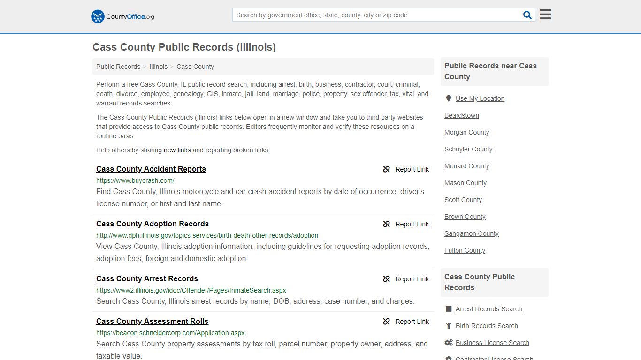641x360 pixels.
Task: Open Sangamon County records
Action: point(472,233)
